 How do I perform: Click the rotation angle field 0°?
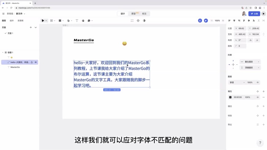240,40
